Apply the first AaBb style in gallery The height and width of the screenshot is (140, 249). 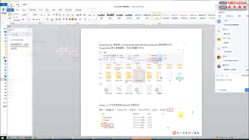pyautogui.click(x=101, y=16)
